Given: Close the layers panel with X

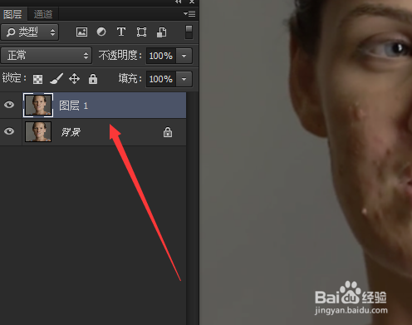Looking at the screenshot, I should click(x=192, y=2).
